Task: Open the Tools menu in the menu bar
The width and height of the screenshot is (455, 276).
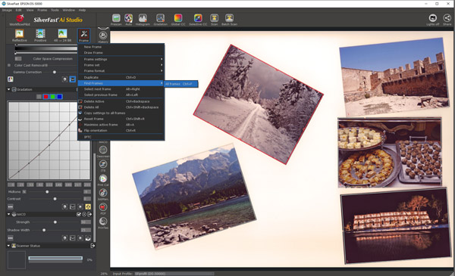Action: [x=55, y=10]
